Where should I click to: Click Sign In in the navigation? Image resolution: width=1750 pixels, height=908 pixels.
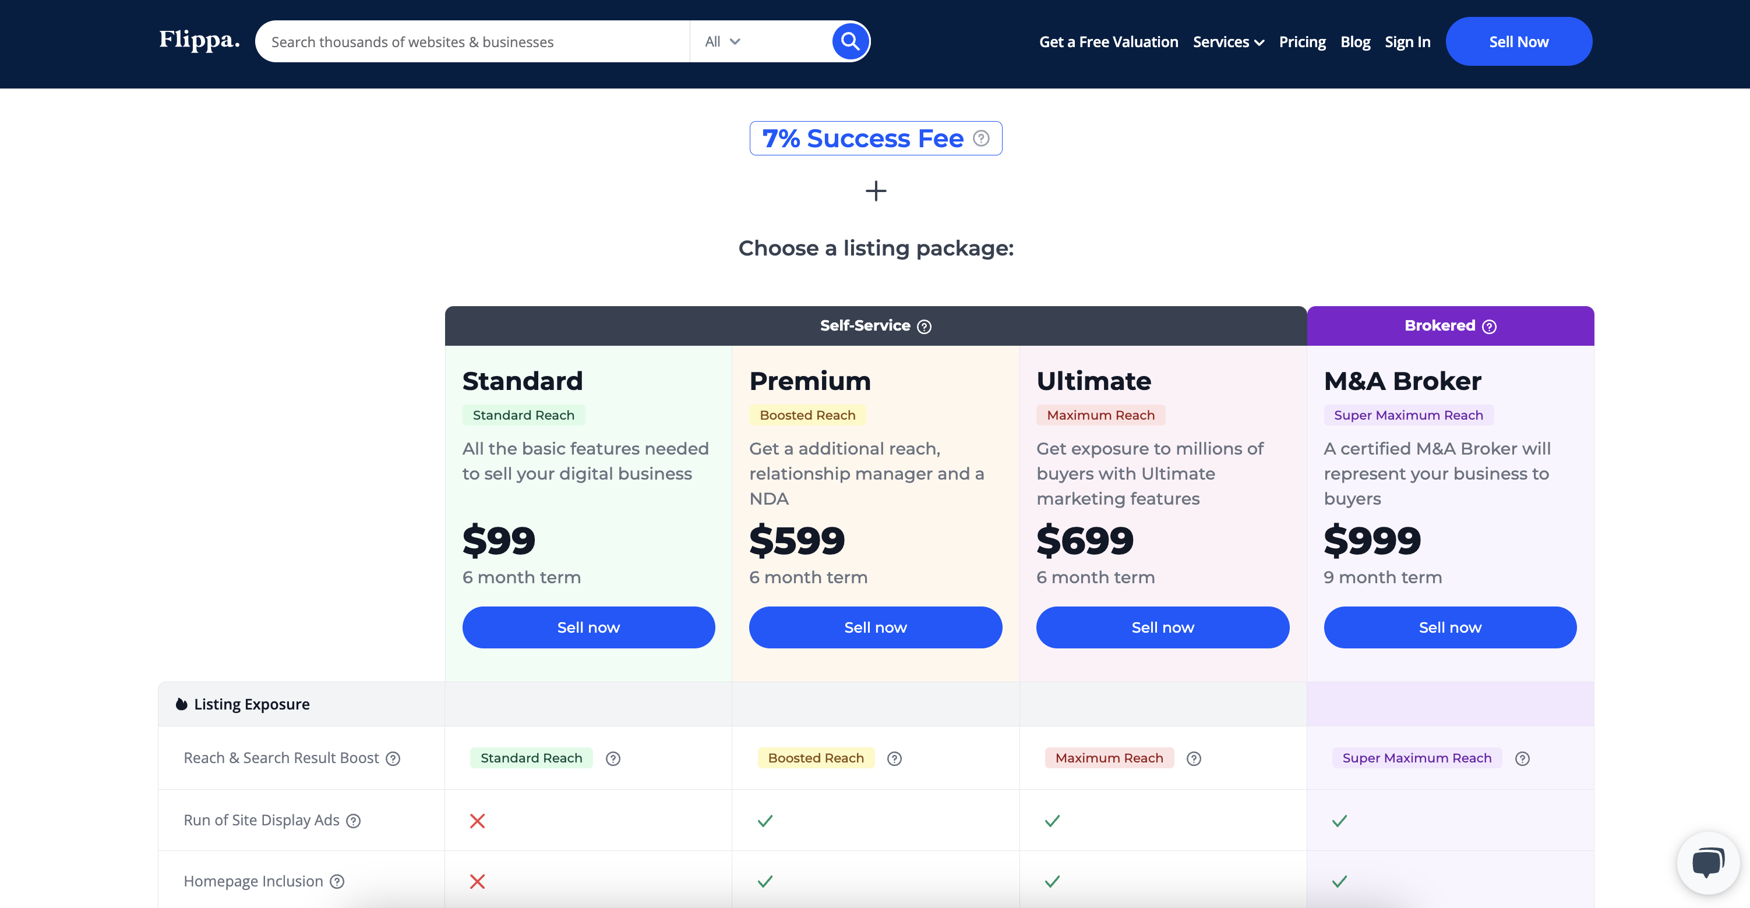point(1407,41)
